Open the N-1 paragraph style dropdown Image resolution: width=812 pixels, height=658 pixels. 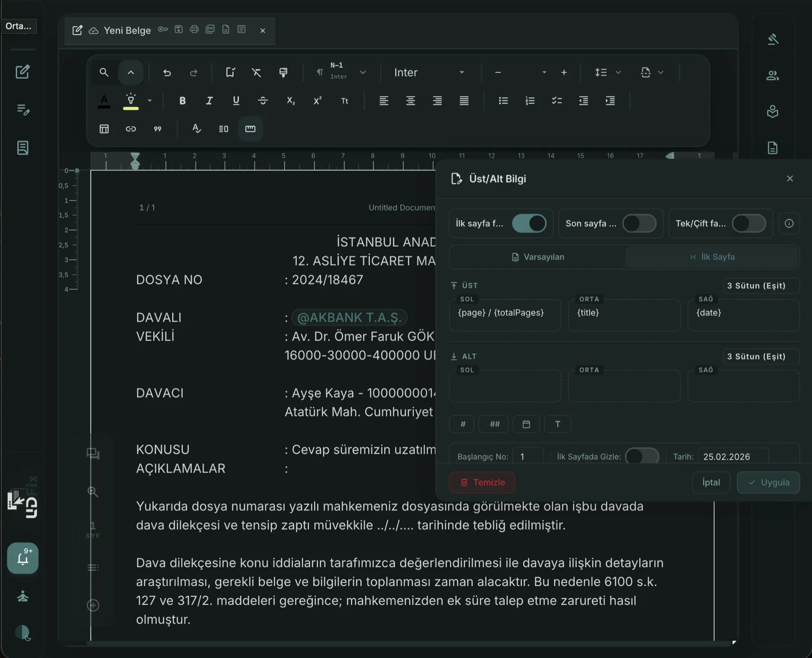click(342, 73)
